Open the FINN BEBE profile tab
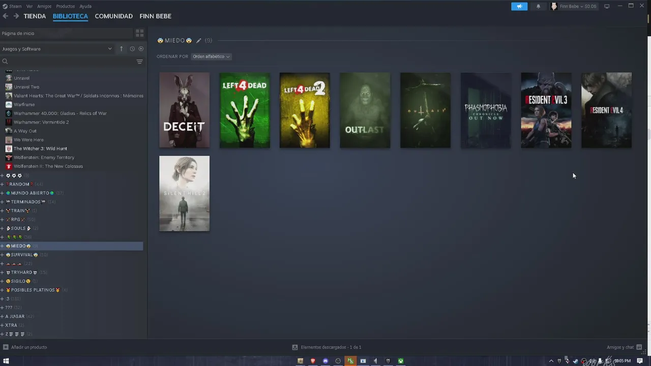Viewport: 651px width, 366px height. click(x=155, y=16)
